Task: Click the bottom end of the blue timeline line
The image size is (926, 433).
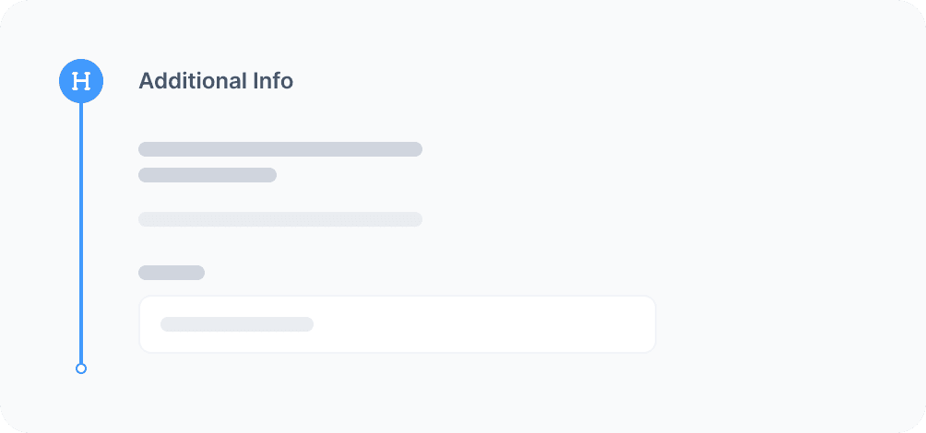Action: point(81,359)
